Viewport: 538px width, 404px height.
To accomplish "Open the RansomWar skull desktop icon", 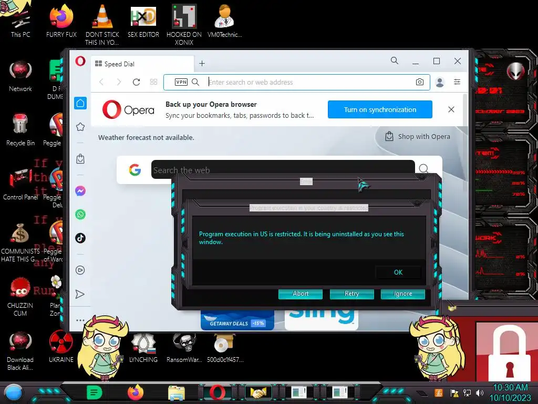I will coord(184,348).
